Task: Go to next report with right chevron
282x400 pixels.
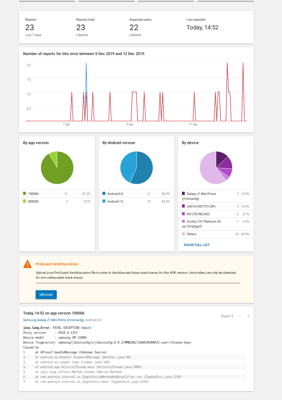Action: pos(248,316)
